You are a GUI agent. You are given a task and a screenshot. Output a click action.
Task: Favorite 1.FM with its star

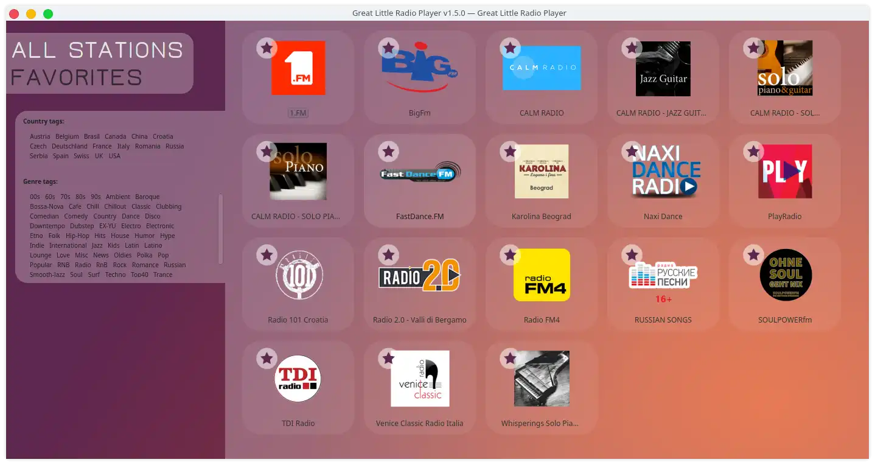(x=267, y=47)
